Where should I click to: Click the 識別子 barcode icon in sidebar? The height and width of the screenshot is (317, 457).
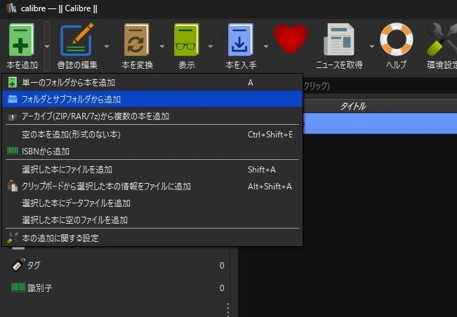click(18, 288)
